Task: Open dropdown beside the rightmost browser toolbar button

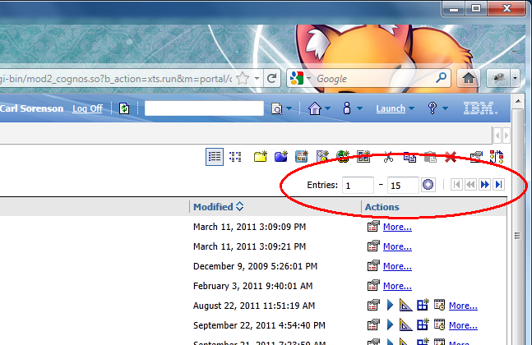Action: pos(515,79)
